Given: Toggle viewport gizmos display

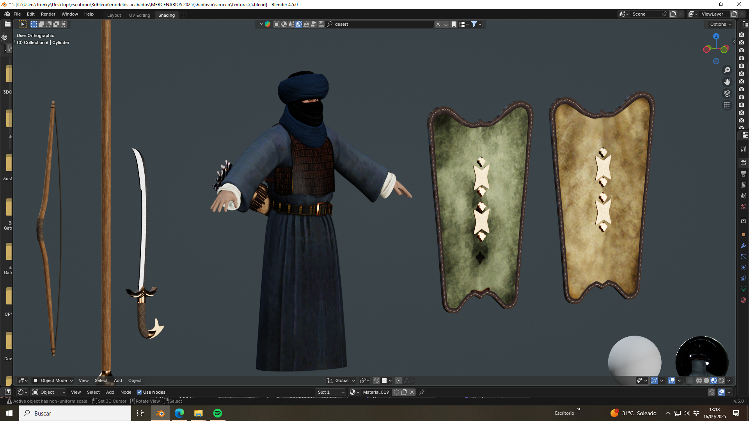Looking at the screenshot, I should pyautogui.click(x=654, y=380).
